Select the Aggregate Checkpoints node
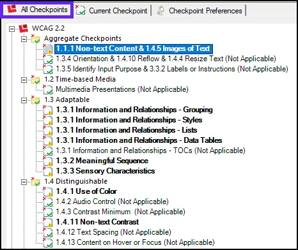 (x=82, y=38)
